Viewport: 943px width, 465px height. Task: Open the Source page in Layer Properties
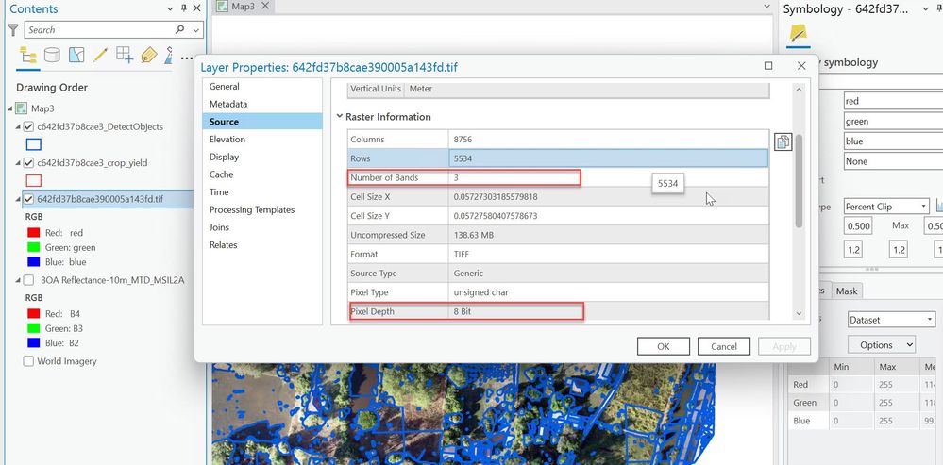[x=262, y=122]
